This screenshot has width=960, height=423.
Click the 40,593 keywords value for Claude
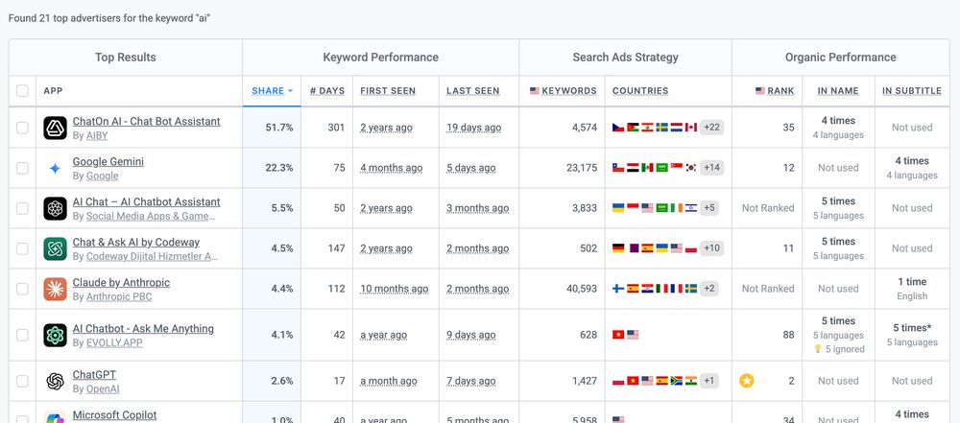click(x=582, y=289)
